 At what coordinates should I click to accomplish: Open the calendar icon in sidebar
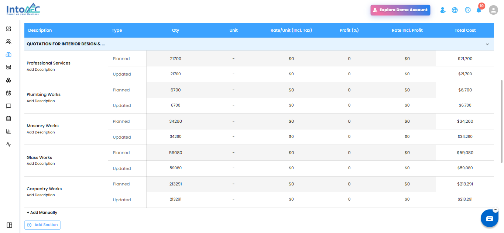tap(9, 119)
